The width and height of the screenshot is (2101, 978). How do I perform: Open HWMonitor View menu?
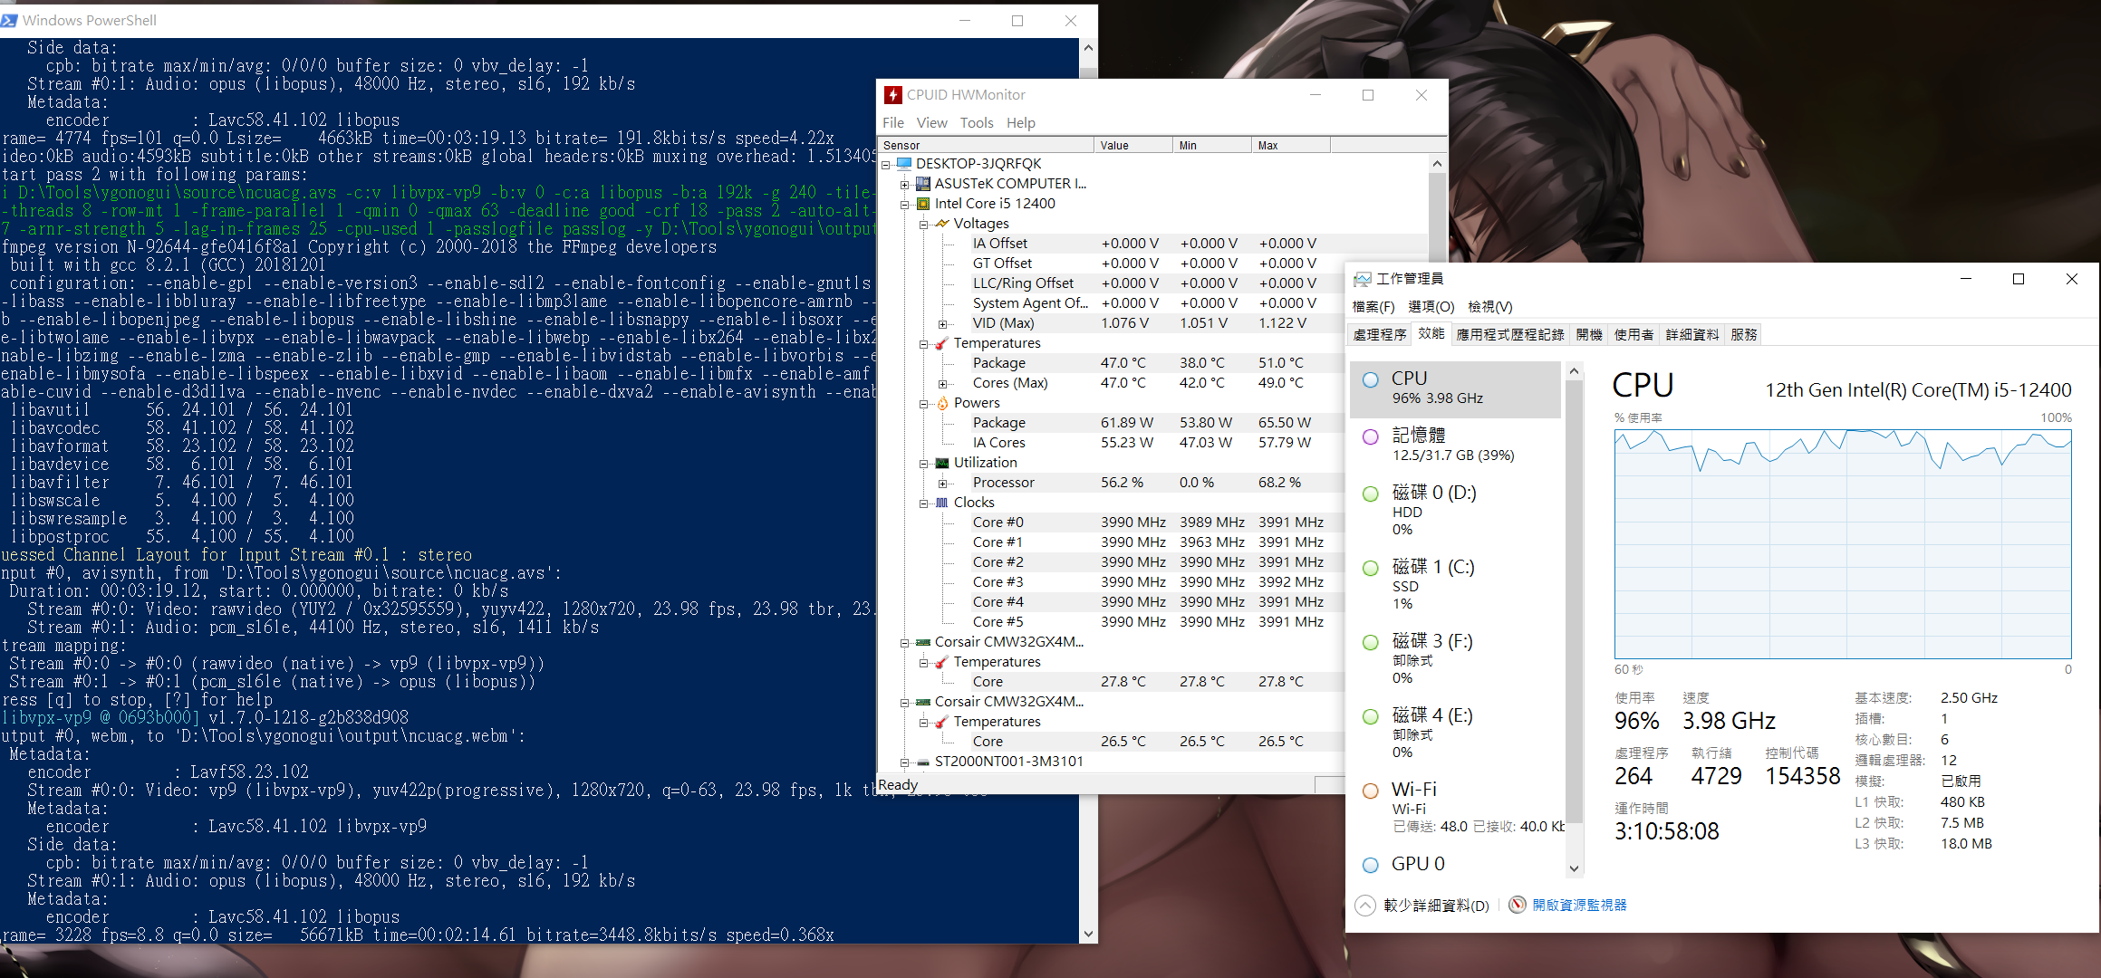tap(931, 122)
